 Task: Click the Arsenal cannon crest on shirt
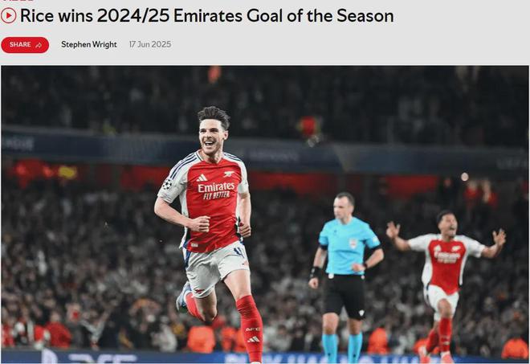[x=229, y=174]
